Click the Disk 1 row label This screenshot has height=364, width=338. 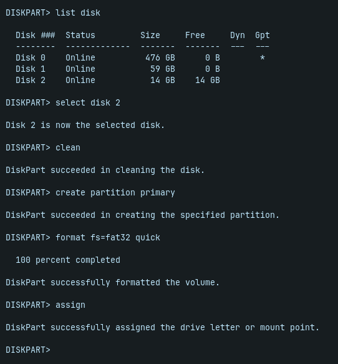(31, 69)
